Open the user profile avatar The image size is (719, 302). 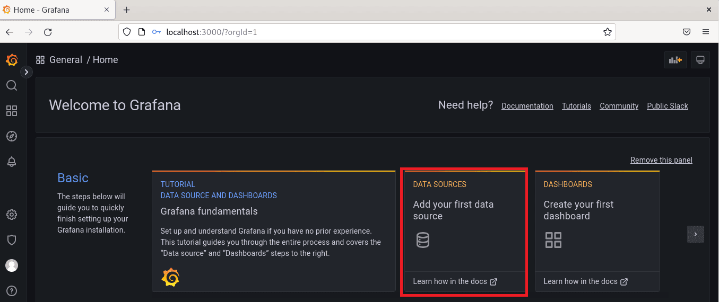click(12, 265)
